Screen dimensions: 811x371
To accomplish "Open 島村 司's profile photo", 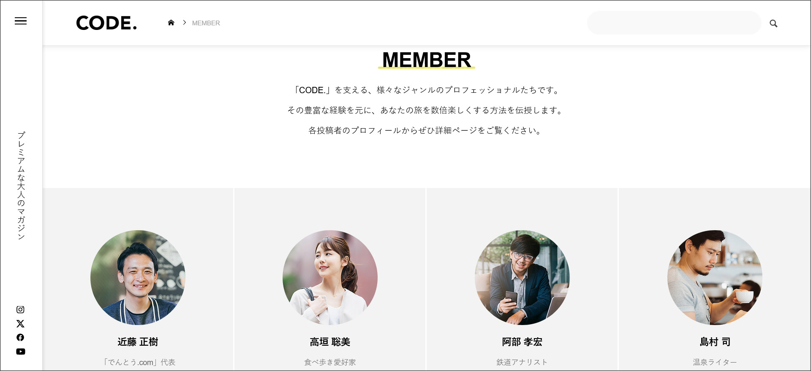I will coord(715,277).
